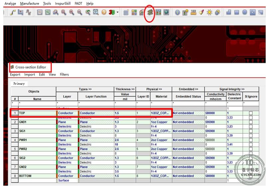Screen dimensions: 268x188
Task: Toggle SI Ignore checkbox for PWR2 layer
Action: [251, 149]
